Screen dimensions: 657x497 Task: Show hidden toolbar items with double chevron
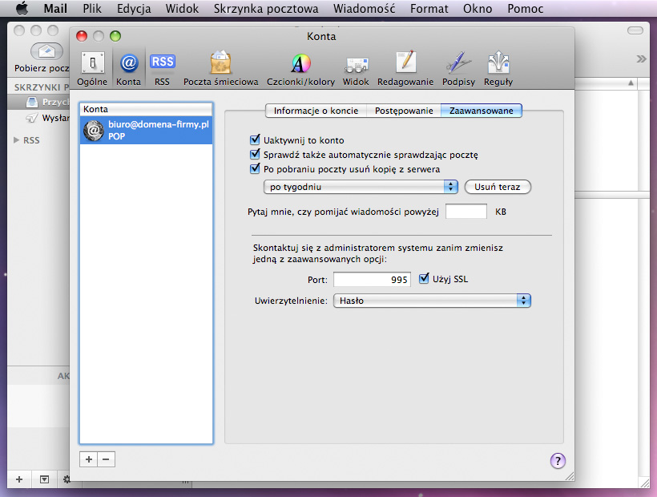point(641,59)
